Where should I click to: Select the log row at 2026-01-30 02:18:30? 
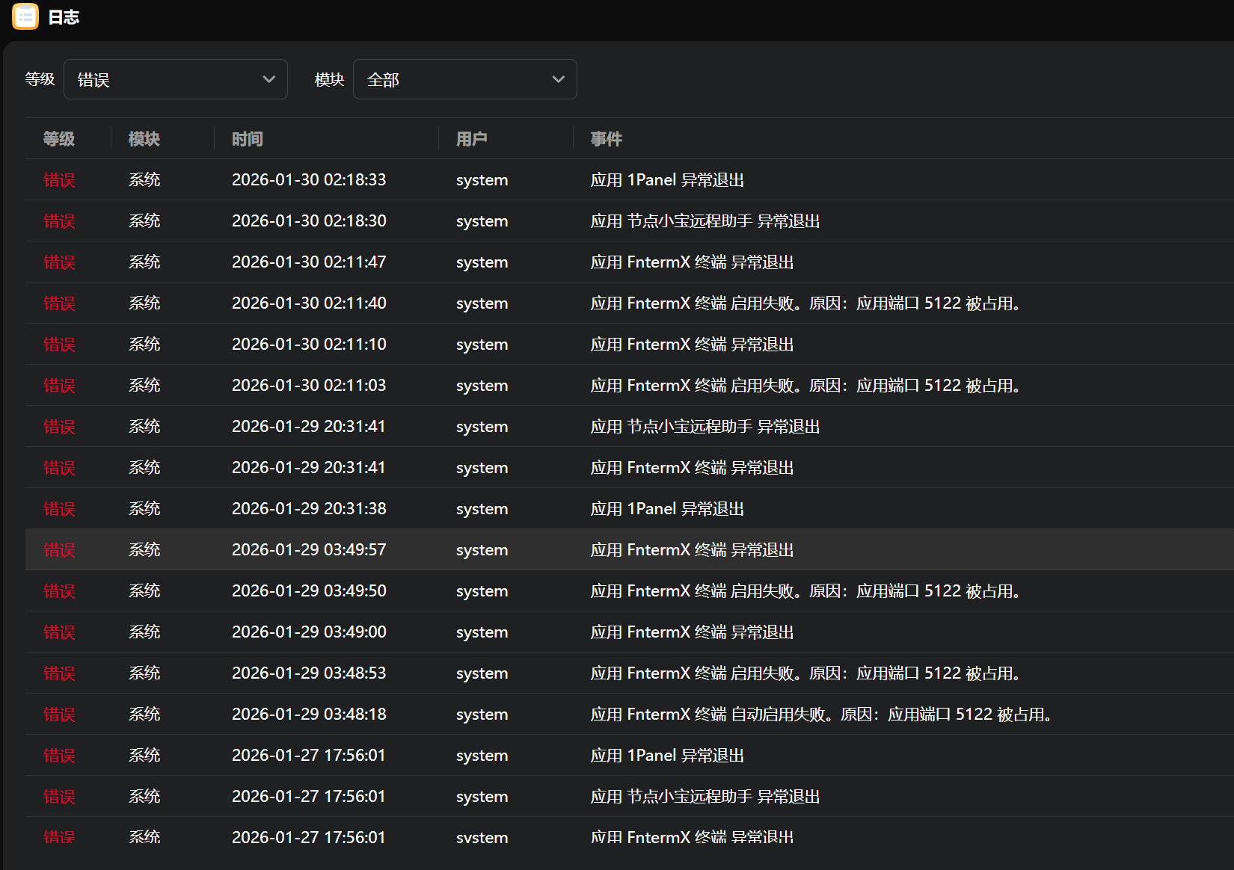coord(629,220)
